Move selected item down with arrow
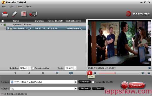 coord(29,73)
